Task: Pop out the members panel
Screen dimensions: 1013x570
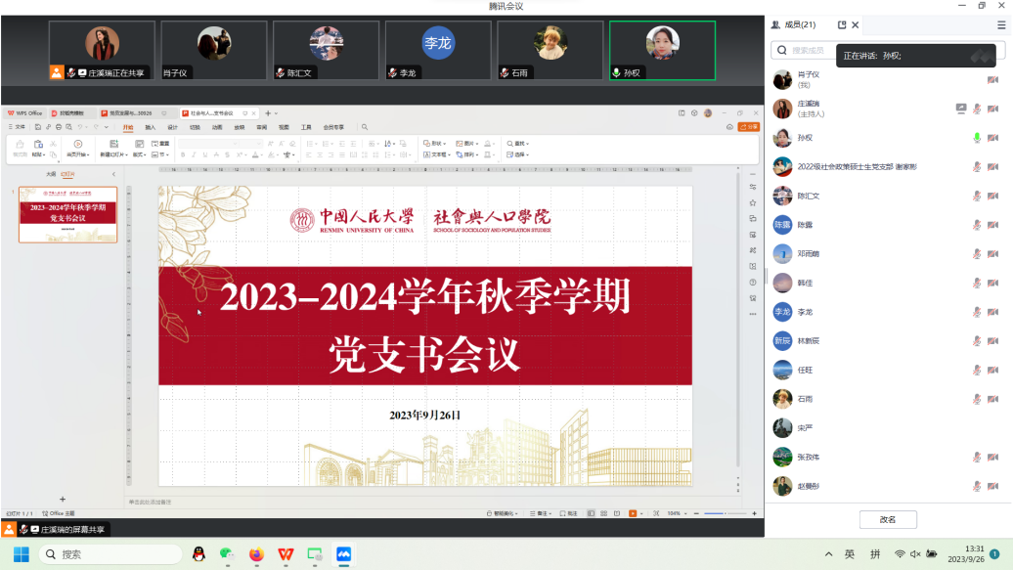Action: click(842, 24)
